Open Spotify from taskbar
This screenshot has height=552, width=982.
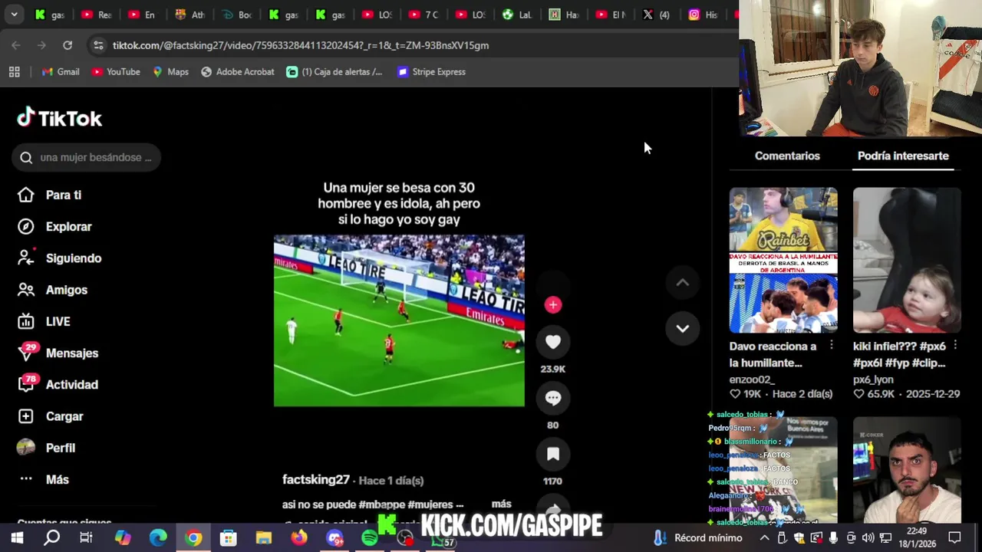pyautogui.click(x=370, y=537)
